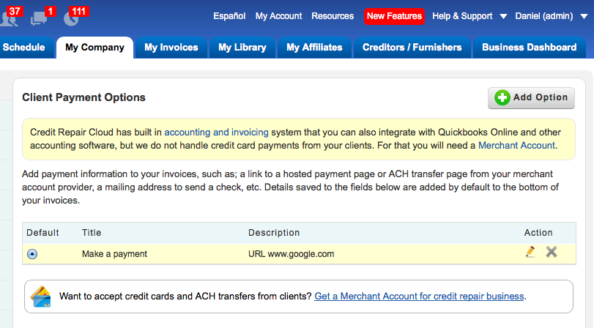Switch to the Business Dashboard tab
The height and width of the screenshot is (328, 594).
pos(530,48)
